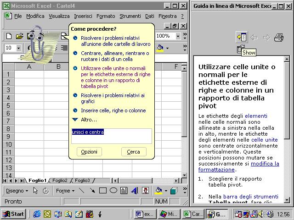The width and height of the screenshot is (294, 220).
Task: Expand more buttons on the Drawing toolbar
Action: [185, 191]
